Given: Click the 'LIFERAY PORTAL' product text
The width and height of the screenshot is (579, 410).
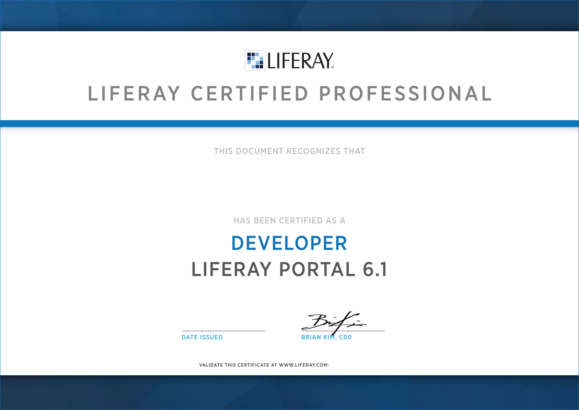Looking at the screenshot, I should click(273, 269).
